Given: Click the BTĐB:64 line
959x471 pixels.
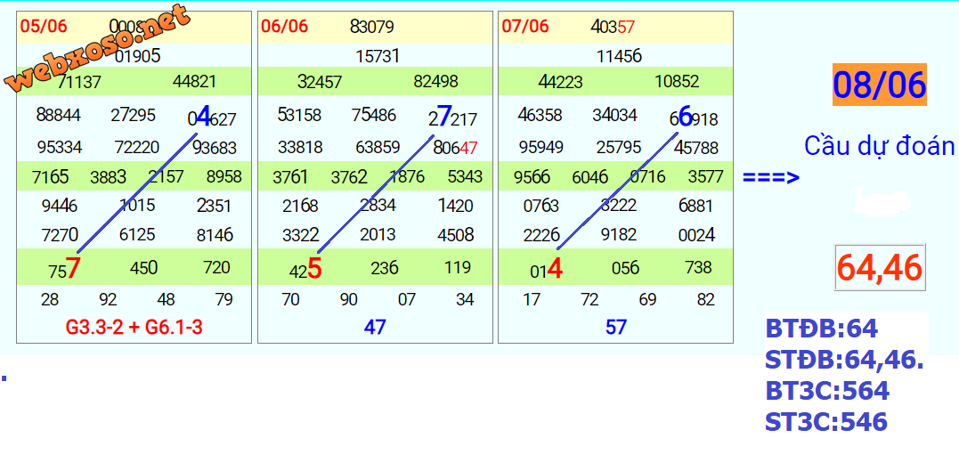Looking at the screenshot, I should point(821,329).
